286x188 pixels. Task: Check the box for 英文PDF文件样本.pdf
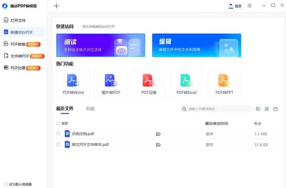tap(59, 144)
